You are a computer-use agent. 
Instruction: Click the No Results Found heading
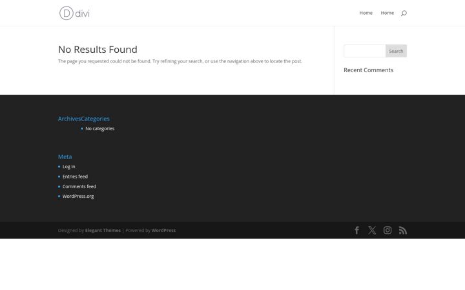[x=98, y=50]
